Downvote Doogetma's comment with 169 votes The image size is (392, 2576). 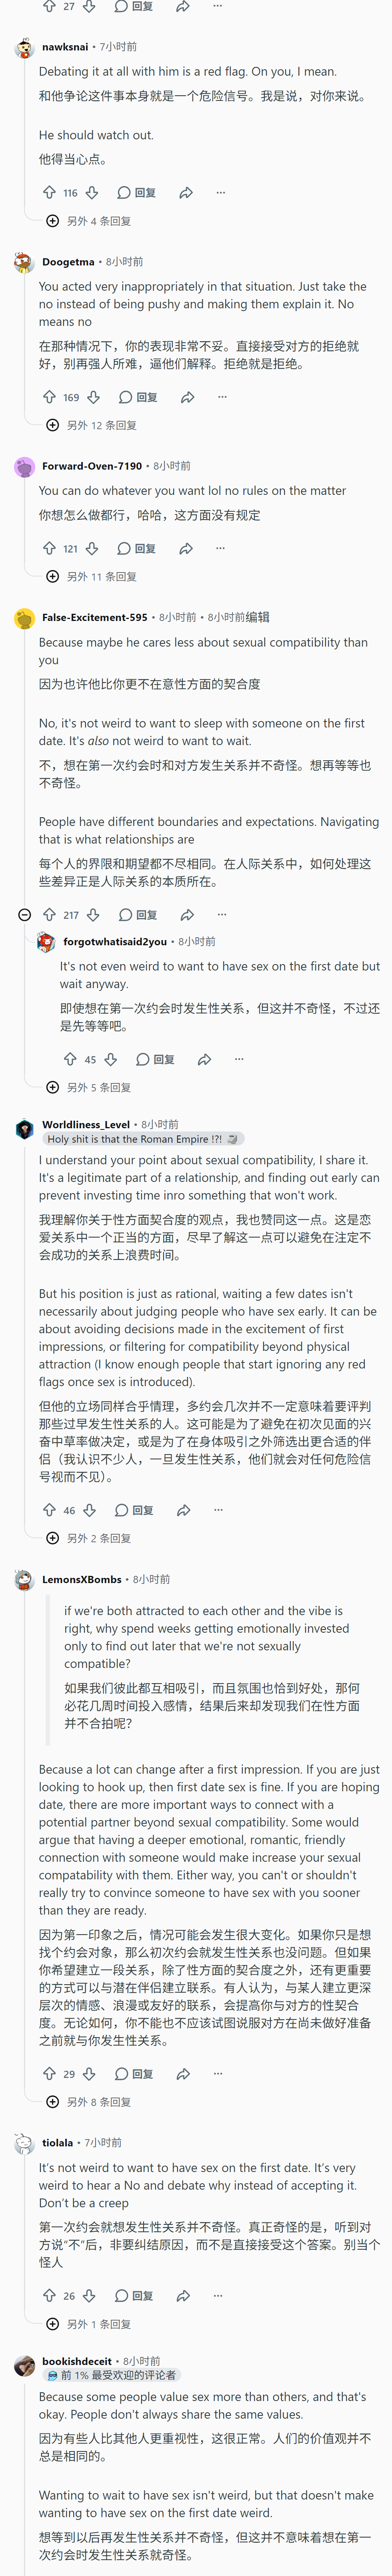[x=93, y=397]
